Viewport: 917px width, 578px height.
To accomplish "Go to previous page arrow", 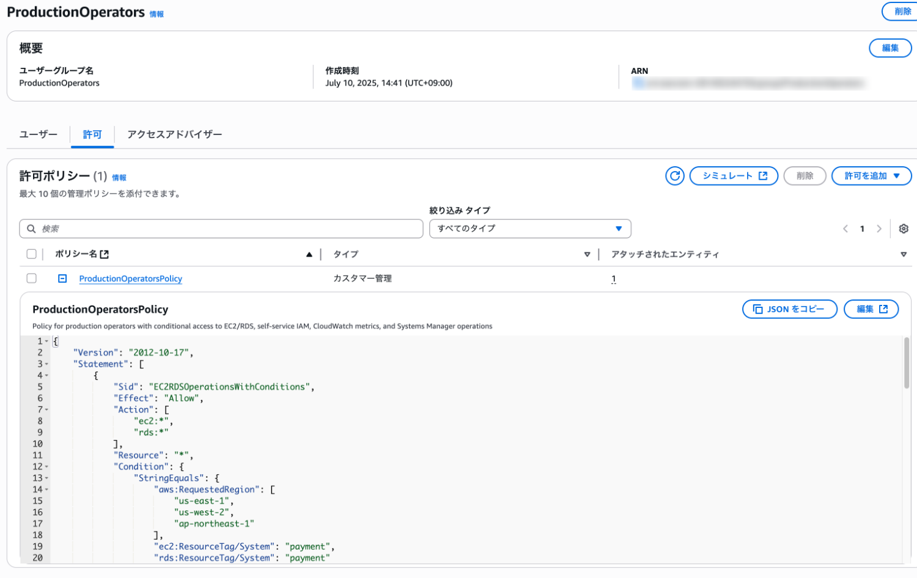I will click(x=845, y=229).
